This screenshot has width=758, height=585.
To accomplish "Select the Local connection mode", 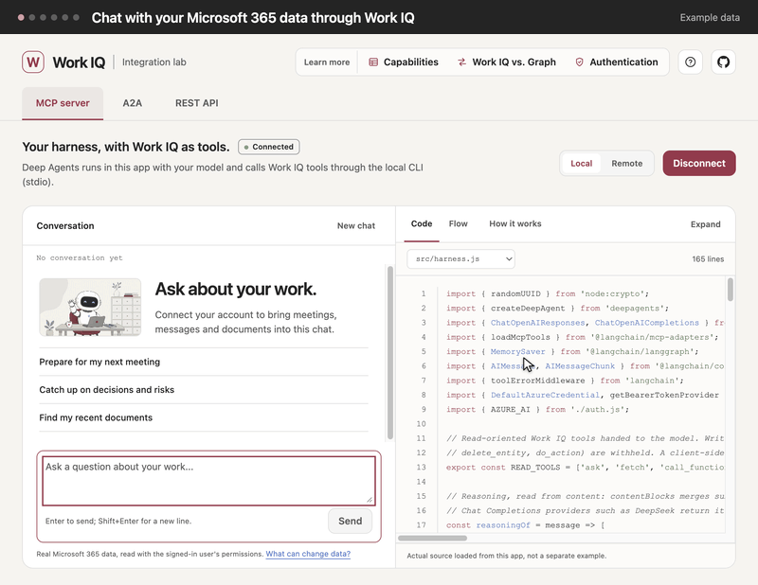I will coord(581,163).
